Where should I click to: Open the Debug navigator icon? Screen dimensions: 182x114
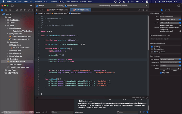[25, 10]
